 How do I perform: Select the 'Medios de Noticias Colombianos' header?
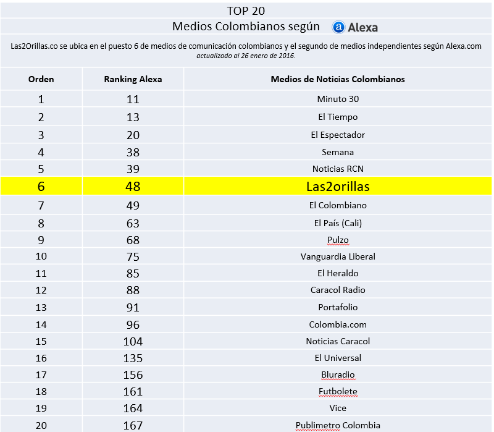click(x=338, y=79)
